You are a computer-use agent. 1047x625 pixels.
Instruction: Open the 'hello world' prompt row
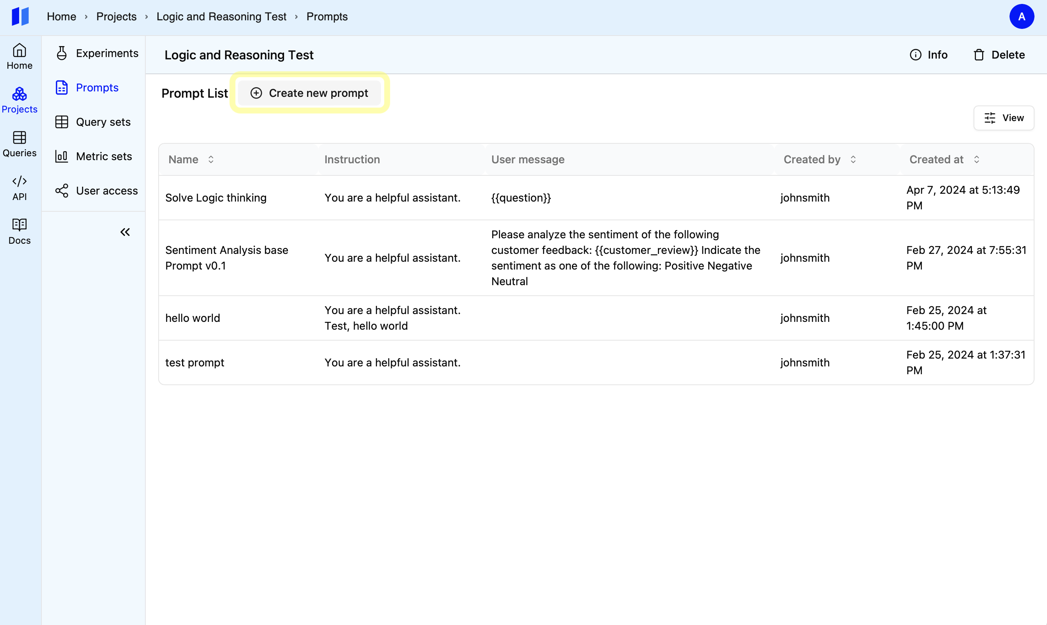coord(193,318)
